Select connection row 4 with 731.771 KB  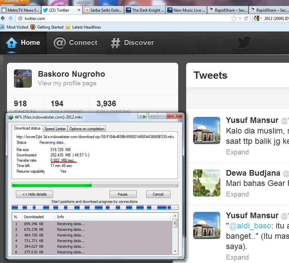[92, 241]
